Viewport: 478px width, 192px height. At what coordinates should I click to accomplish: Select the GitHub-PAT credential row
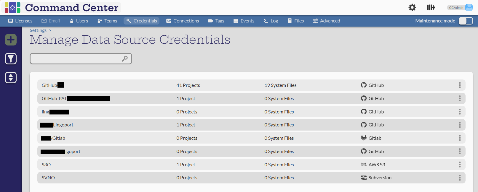coord(119,98)
